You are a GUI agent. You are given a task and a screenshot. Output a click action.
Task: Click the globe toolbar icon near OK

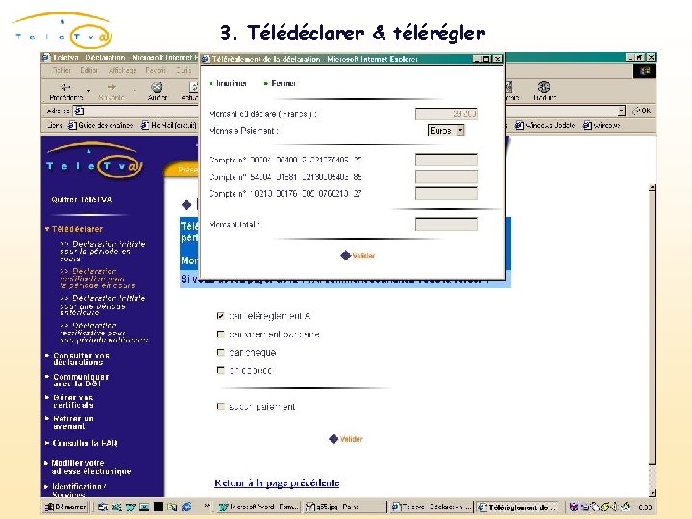click(x=543, y=86)
